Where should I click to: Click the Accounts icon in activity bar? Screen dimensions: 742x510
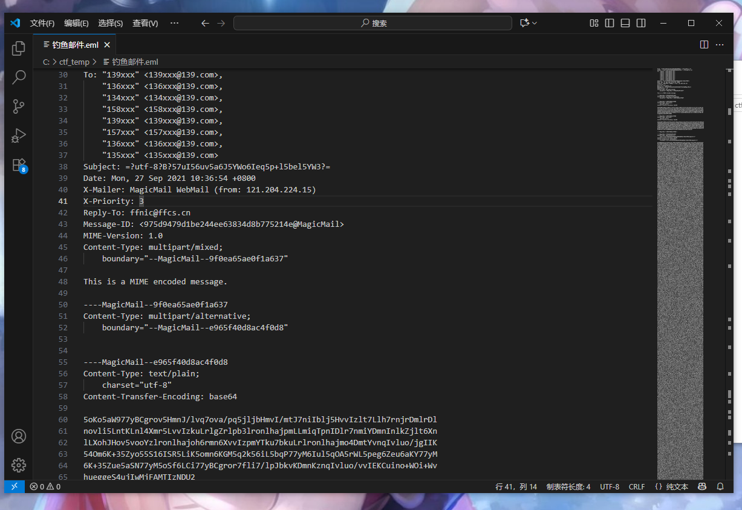coord(19,436)
